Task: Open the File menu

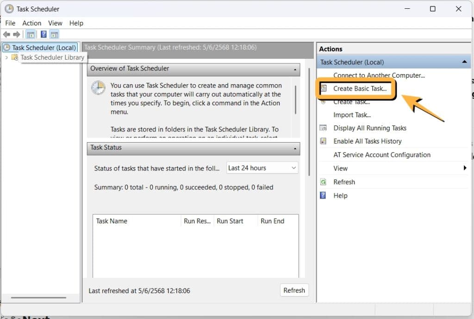Action: point(10,23)
